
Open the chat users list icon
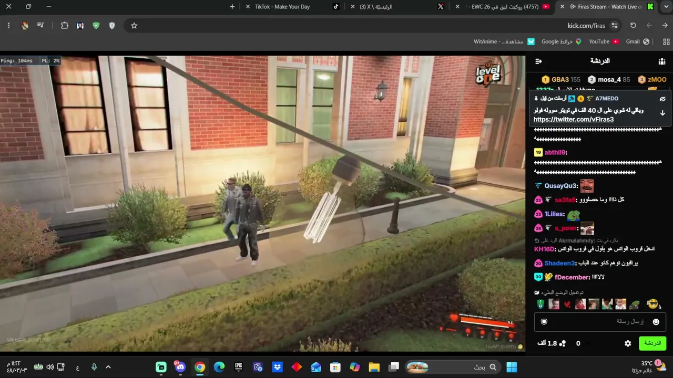(x=661, y=61)
